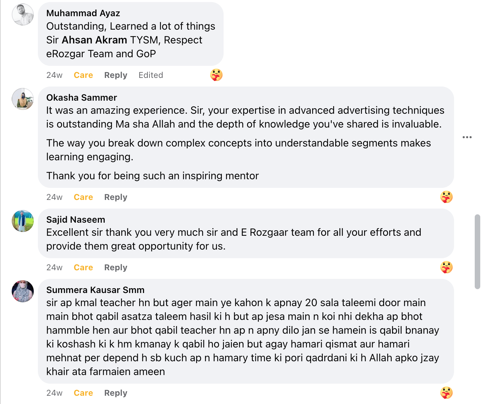Click the hug reaction on Sajid Naseem's comment
Viewport: 483px width, 404px height.
pos(446,267)
